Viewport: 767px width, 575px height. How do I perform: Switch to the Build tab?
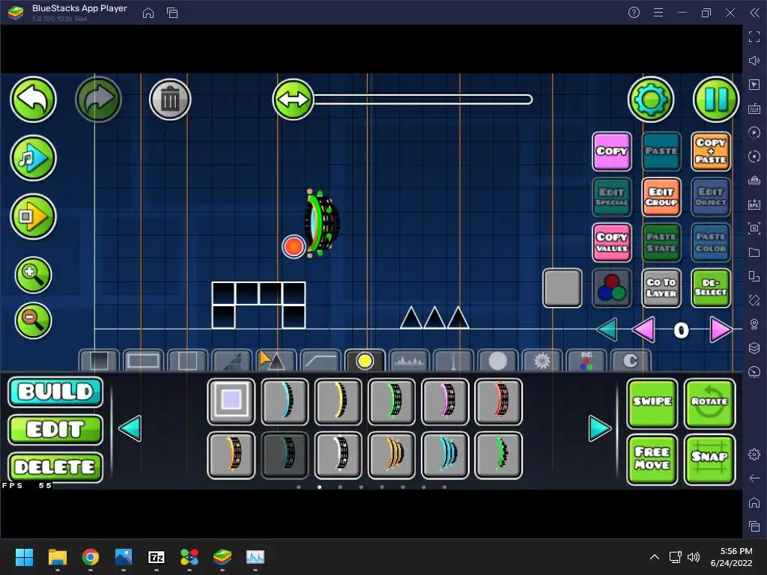click(55, 392)
